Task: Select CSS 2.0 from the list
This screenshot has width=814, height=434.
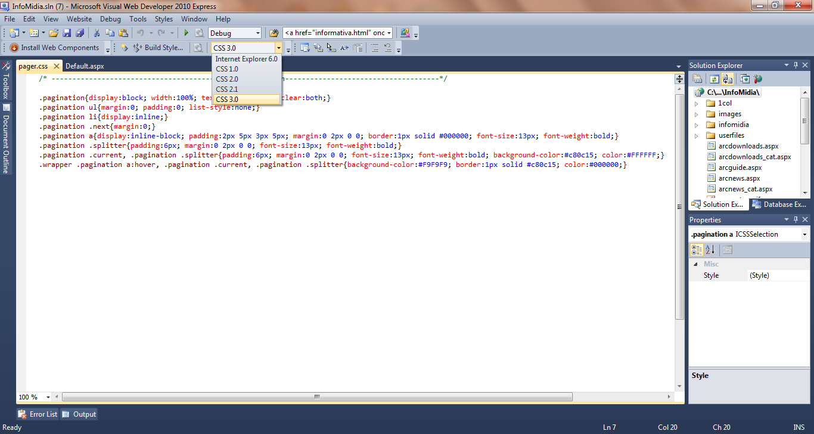Action: click(x=246, y=79)
